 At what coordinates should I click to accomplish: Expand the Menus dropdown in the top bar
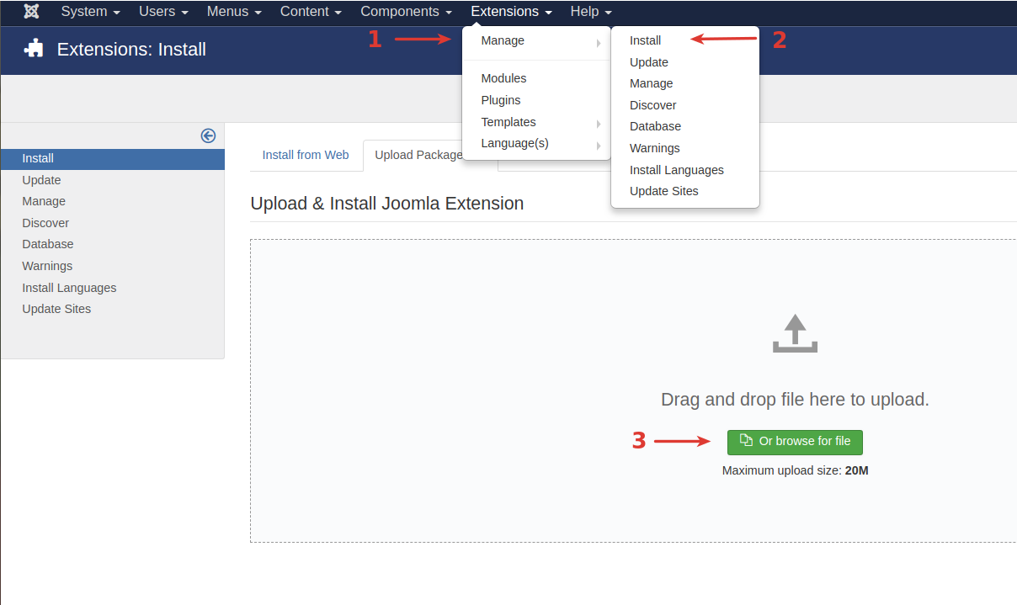pos(234,12)
